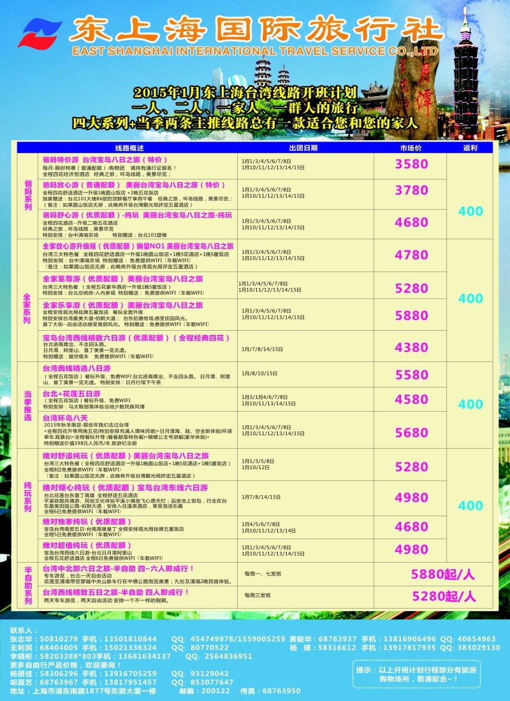Click the QQ number 2564836951

pos(228,656)
